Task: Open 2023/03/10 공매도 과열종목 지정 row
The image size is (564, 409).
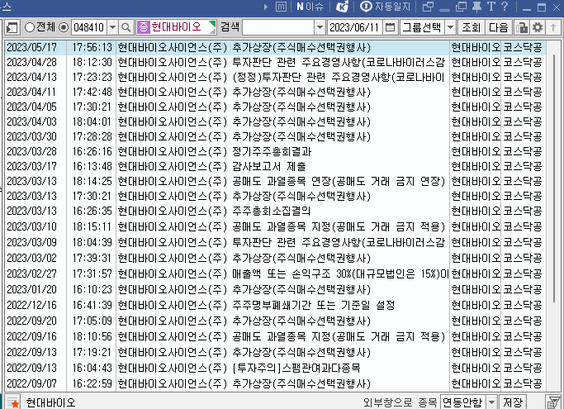Action: 275,227
